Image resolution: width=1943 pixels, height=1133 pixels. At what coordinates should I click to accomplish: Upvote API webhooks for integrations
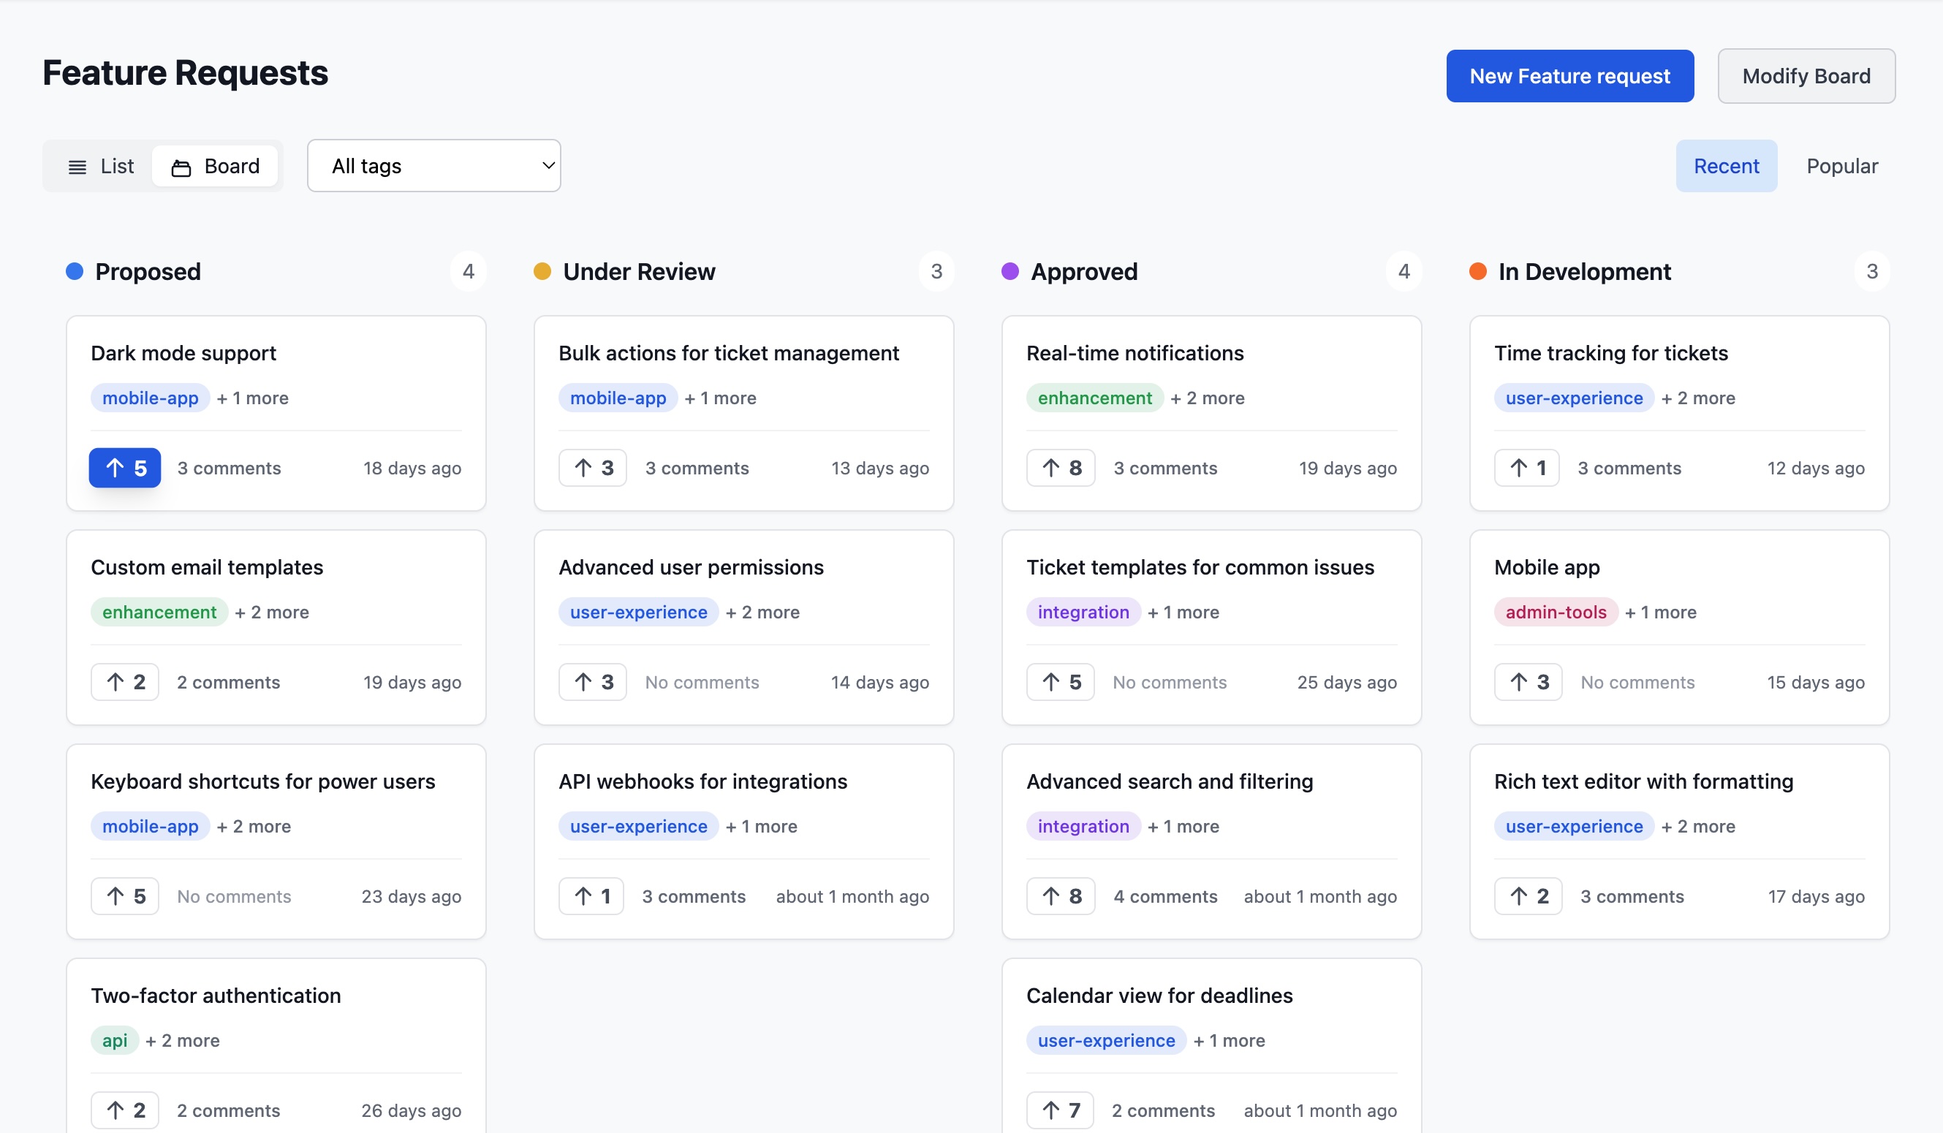click(591, 896)
